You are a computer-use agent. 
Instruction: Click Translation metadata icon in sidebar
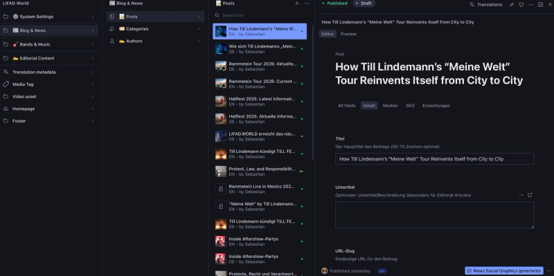tap(6, 72)
